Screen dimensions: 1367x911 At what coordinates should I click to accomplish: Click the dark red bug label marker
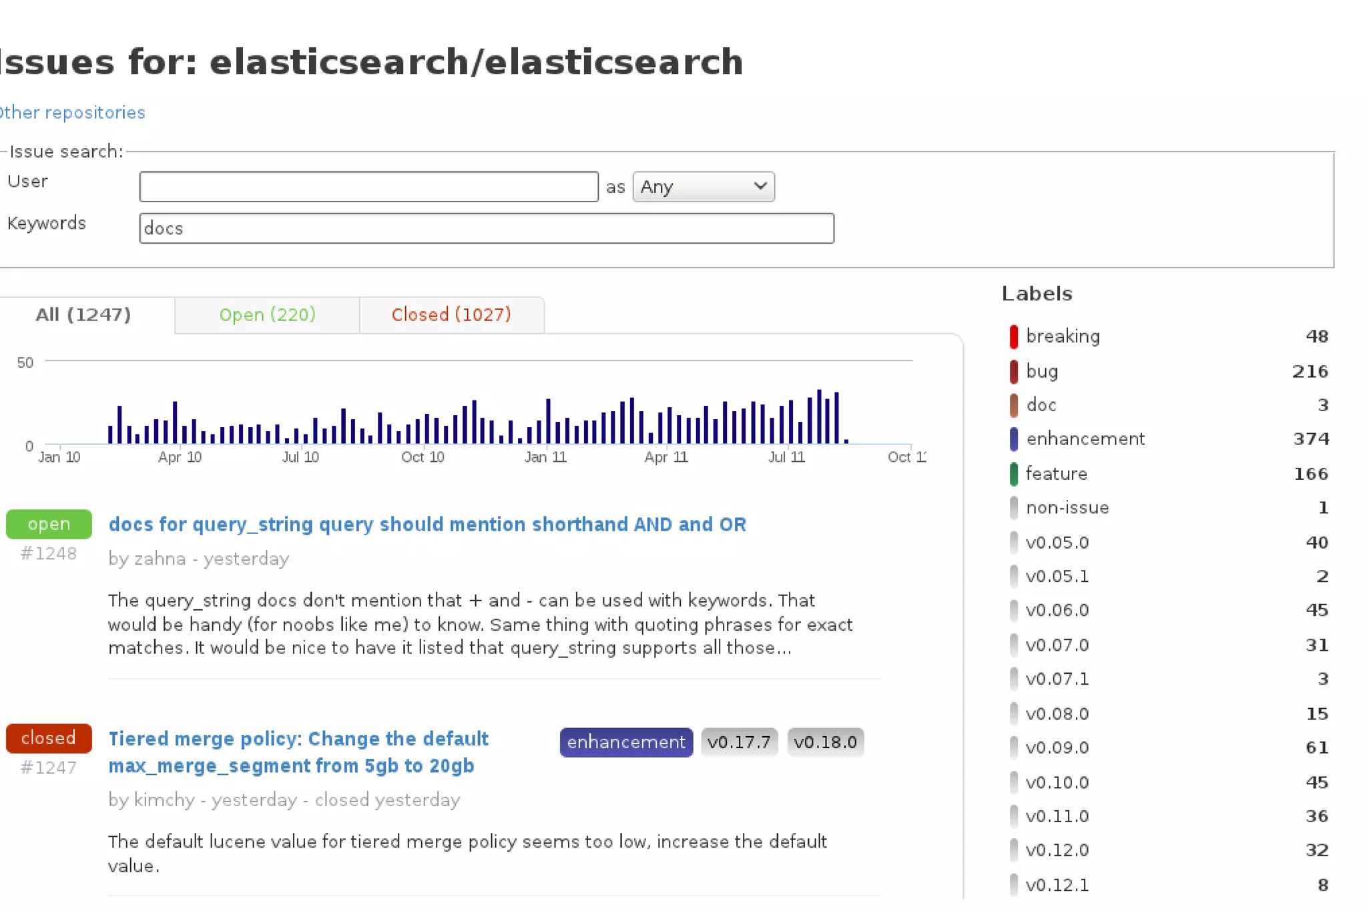[x=1013, y=371]
